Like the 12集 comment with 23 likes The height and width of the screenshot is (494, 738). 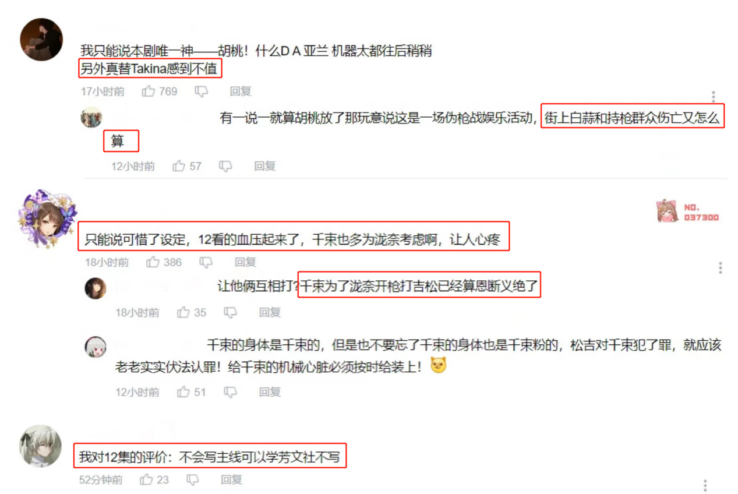(146, 479)
